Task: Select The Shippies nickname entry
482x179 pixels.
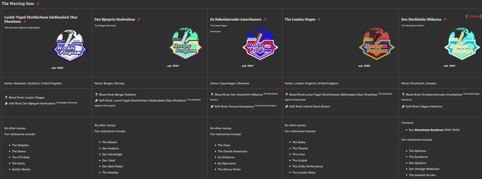Action: click(x=20, y=145)
